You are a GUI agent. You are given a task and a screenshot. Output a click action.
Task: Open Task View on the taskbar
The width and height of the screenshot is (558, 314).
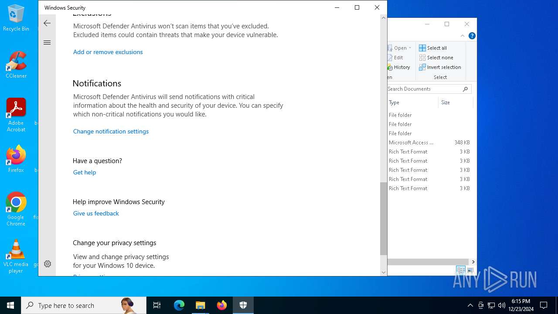(x=157, y=305)
